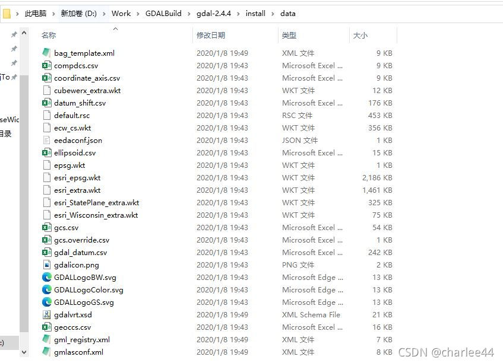
Task: Click the Excel icon of datum_shift.csv
Action: pyautogui.click(x=46, y=103)
